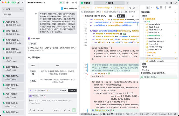179x116 pixels.
Task: Click the # context icon in chat input
Action: click(x=34, y=110)
